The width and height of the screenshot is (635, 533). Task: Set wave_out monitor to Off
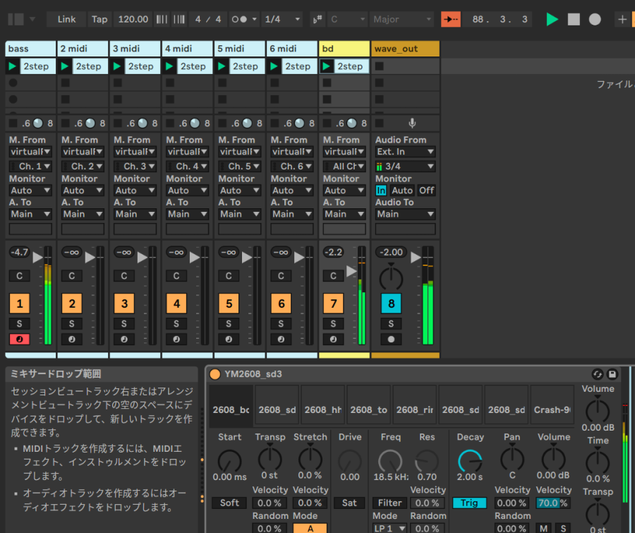pos(426,191)
